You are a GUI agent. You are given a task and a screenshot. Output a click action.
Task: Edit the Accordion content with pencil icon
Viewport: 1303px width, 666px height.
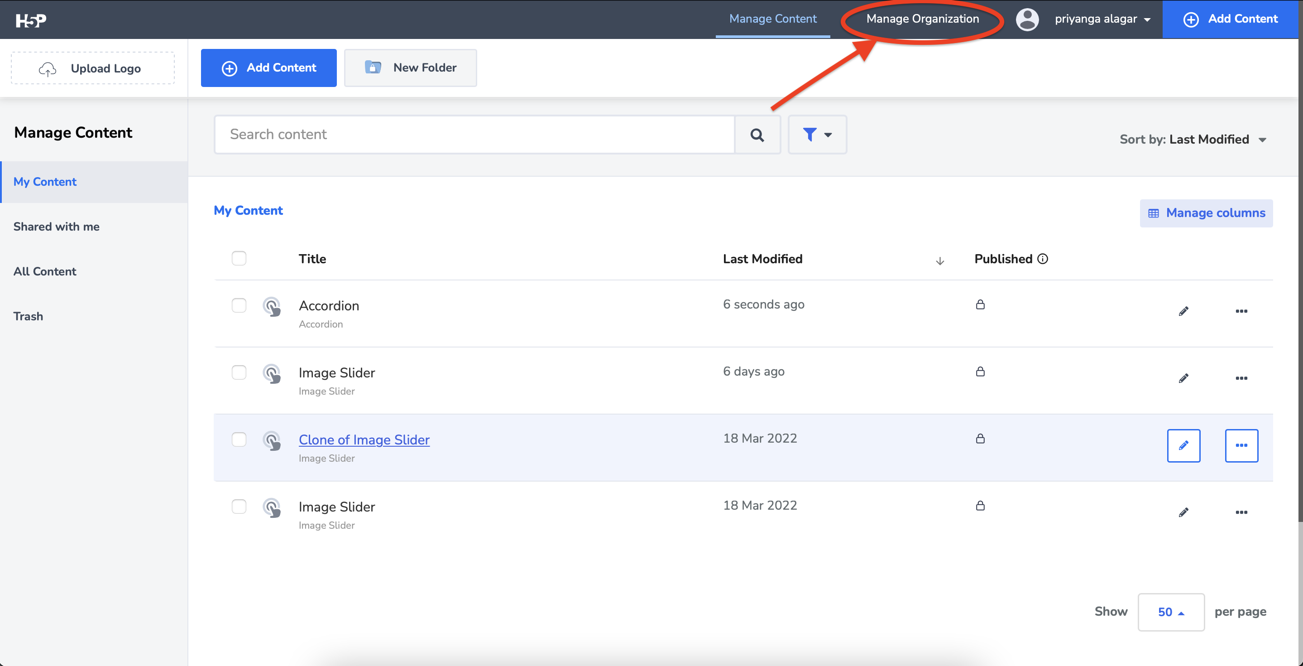click(1183, 311)
